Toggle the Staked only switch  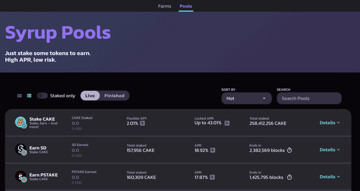pos(42,96)
